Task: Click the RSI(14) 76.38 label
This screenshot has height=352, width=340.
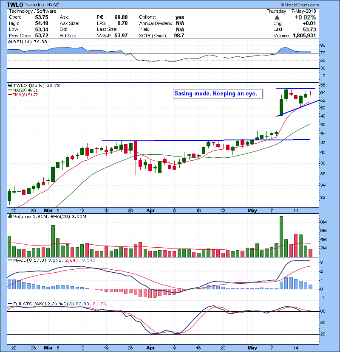Action: [x=30, y=42]
